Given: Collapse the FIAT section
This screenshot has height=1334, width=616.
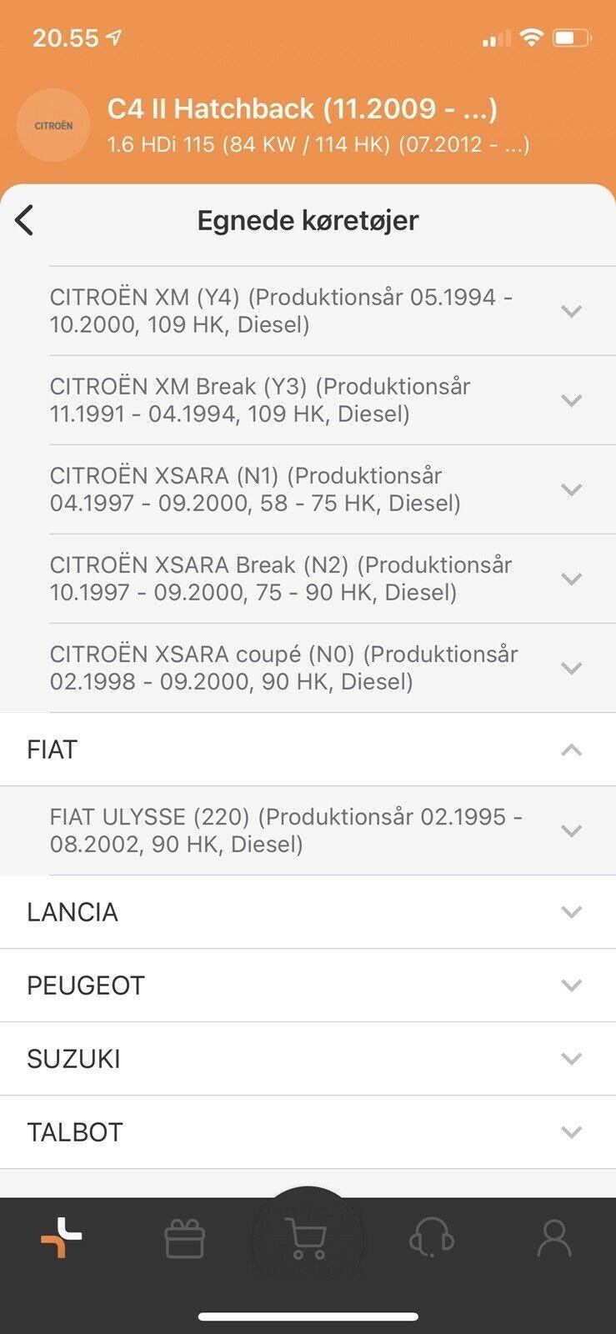Looking at the screenshot, I should click(x=571, y=750).
